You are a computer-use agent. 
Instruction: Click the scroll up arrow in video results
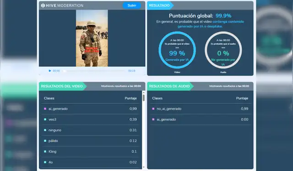143,92
